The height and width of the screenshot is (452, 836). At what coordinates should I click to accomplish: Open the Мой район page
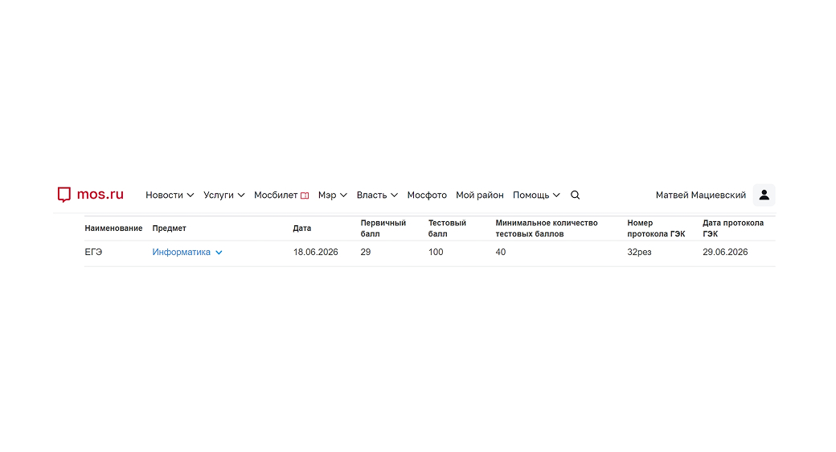(x=480, y=195)
